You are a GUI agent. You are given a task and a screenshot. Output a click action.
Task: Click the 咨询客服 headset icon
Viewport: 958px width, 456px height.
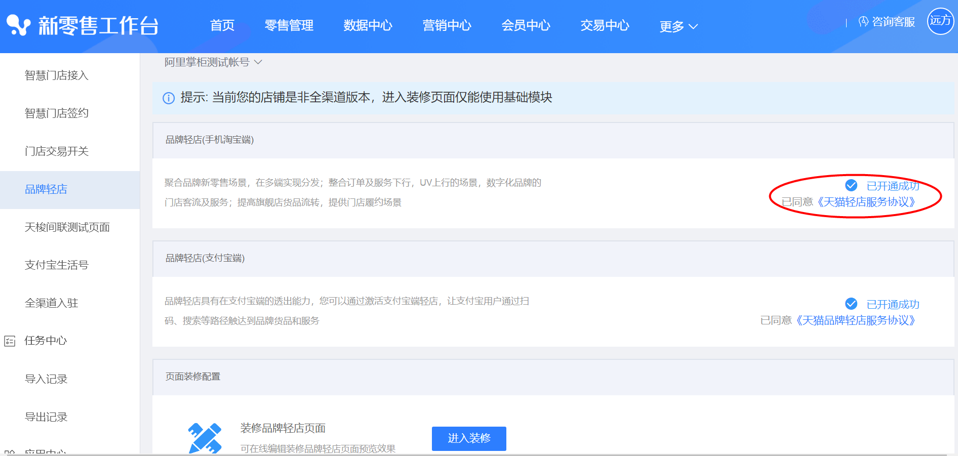(x=863, y=22)
